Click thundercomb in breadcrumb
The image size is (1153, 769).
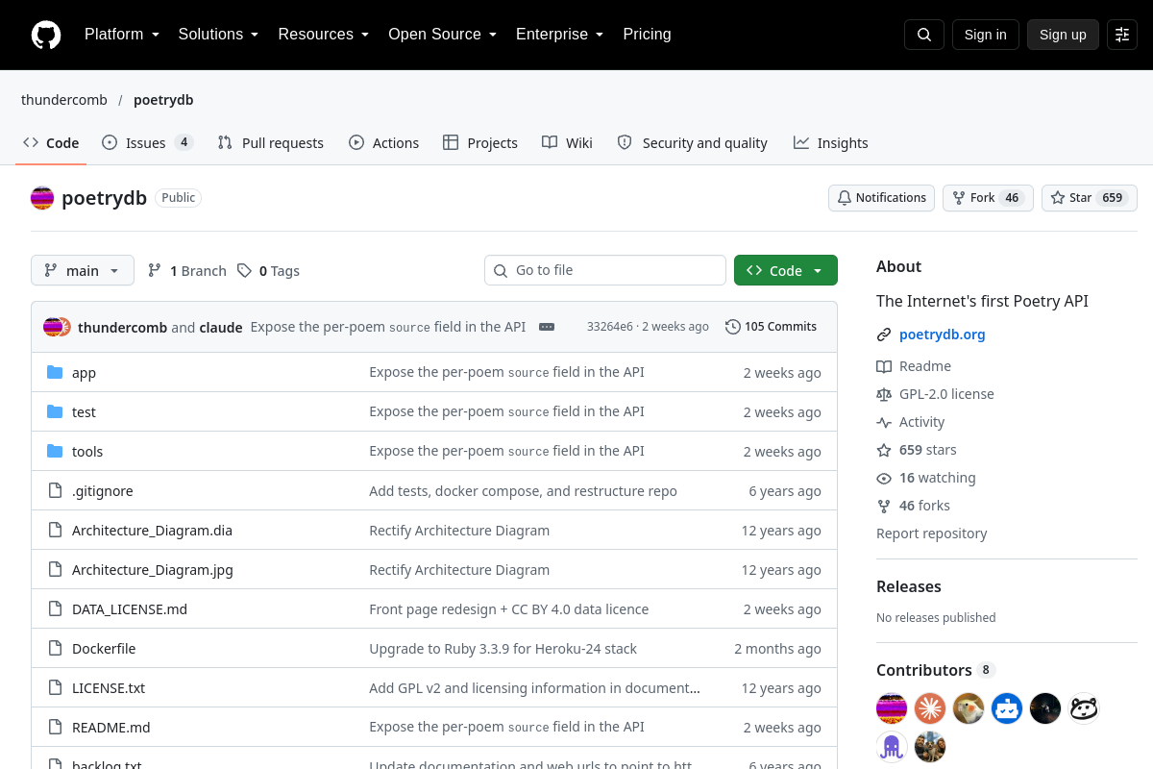click(x=64, y=100)
